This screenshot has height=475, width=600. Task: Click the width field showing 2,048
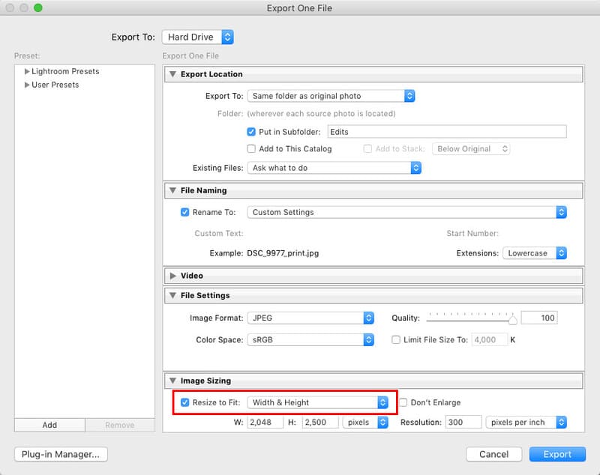point(265,423)
